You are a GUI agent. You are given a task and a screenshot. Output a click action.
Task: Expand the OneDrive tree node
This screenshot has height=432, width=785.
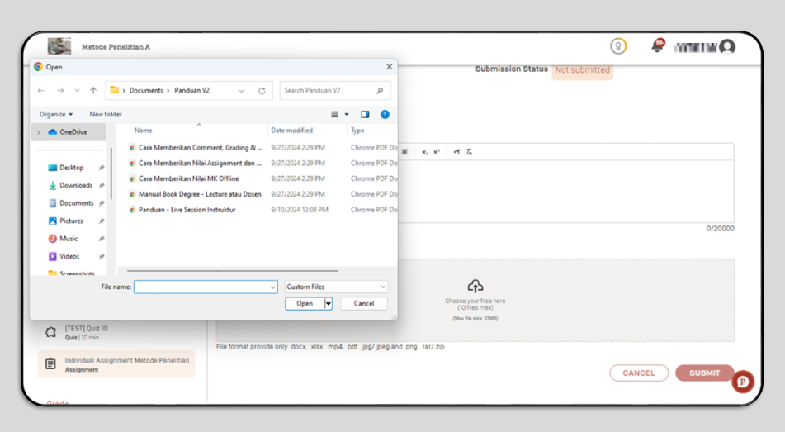[x=39, y=132]
